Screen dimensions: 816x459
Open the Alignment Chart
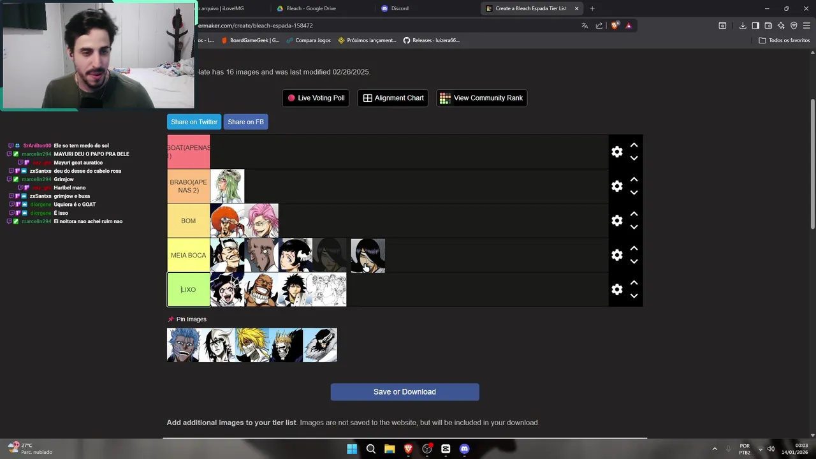[393, 98]
